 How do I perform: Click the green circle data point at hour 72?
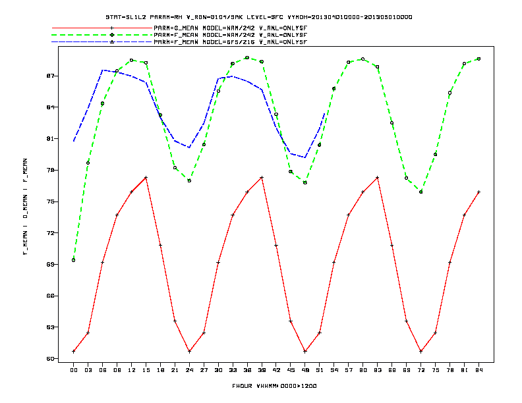pyautogui.click(x=420, y=192)
